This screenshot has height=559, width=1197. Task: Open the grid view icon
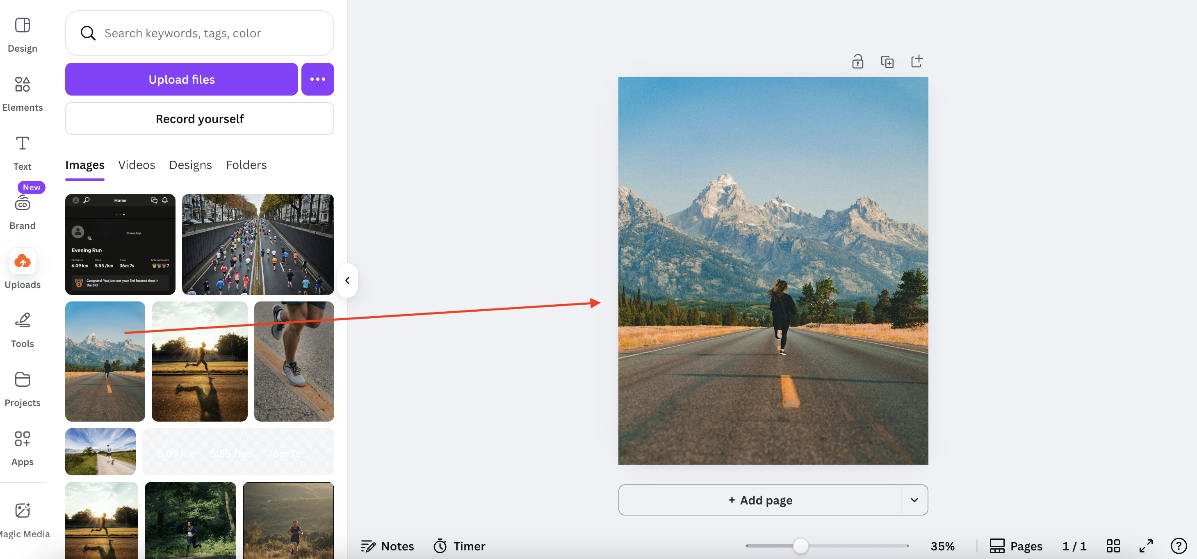1113,545
